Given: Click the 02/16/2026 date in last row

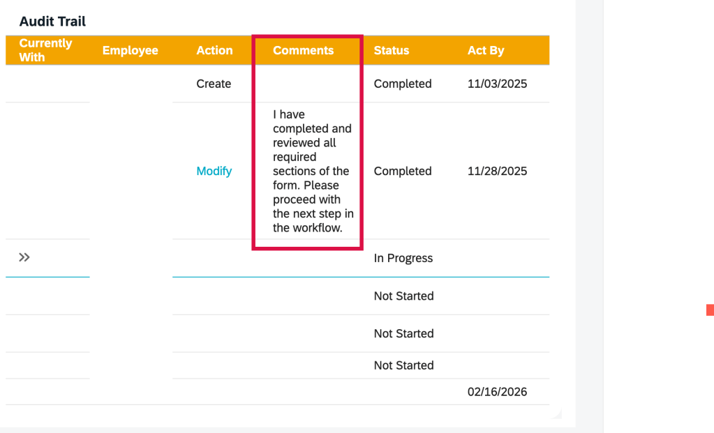Looking at the screenshot, I should point(497,392).
